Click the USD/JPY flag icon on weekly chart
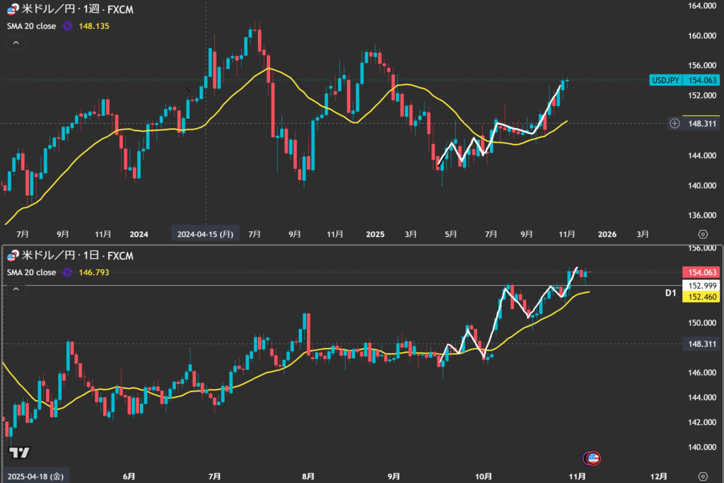Viewport: 724px width, 483px height. (13, 9)
